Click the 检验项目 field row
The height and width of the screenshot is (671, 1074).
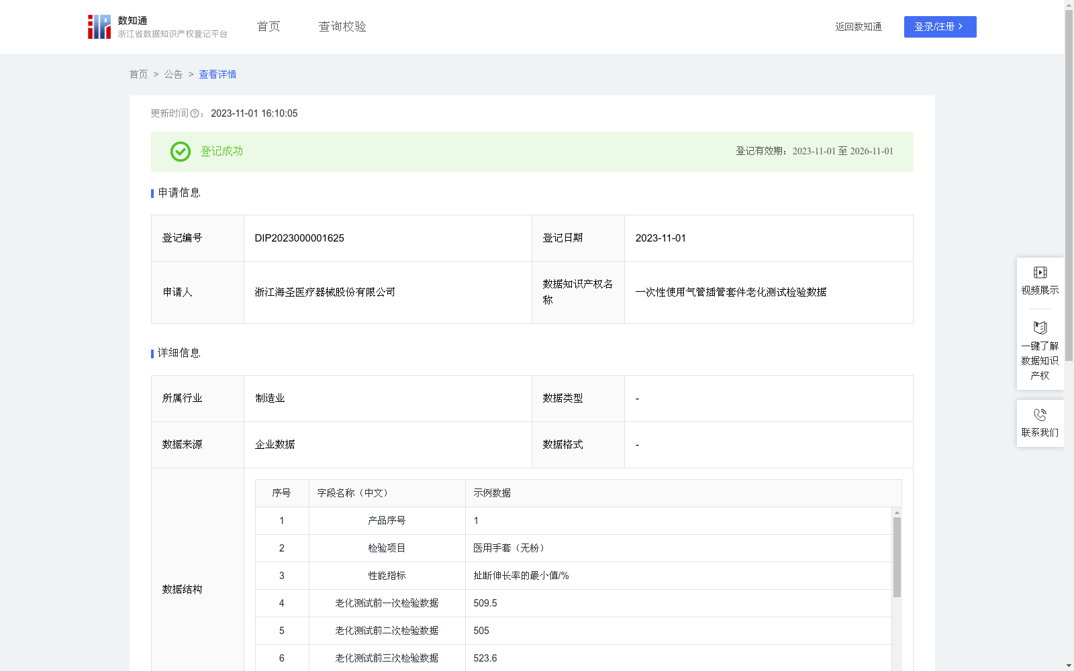click(574, 548)
